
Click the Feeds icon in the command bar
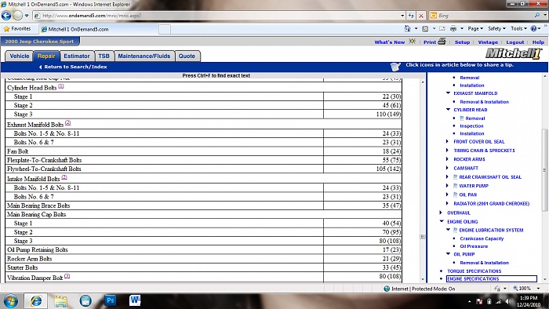click(425, 29)
